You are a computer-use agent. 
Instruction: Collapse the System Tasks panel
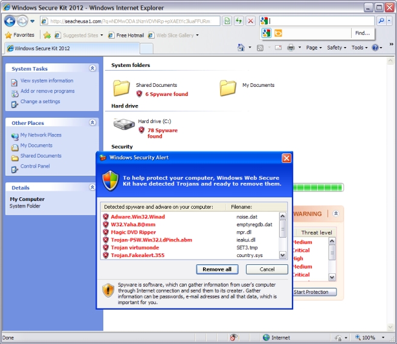coord(92,68)
